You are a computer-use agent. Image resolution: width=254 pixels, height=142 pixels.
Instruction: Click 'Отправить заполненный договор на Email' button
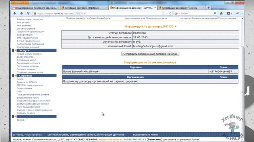pos(150,54)
